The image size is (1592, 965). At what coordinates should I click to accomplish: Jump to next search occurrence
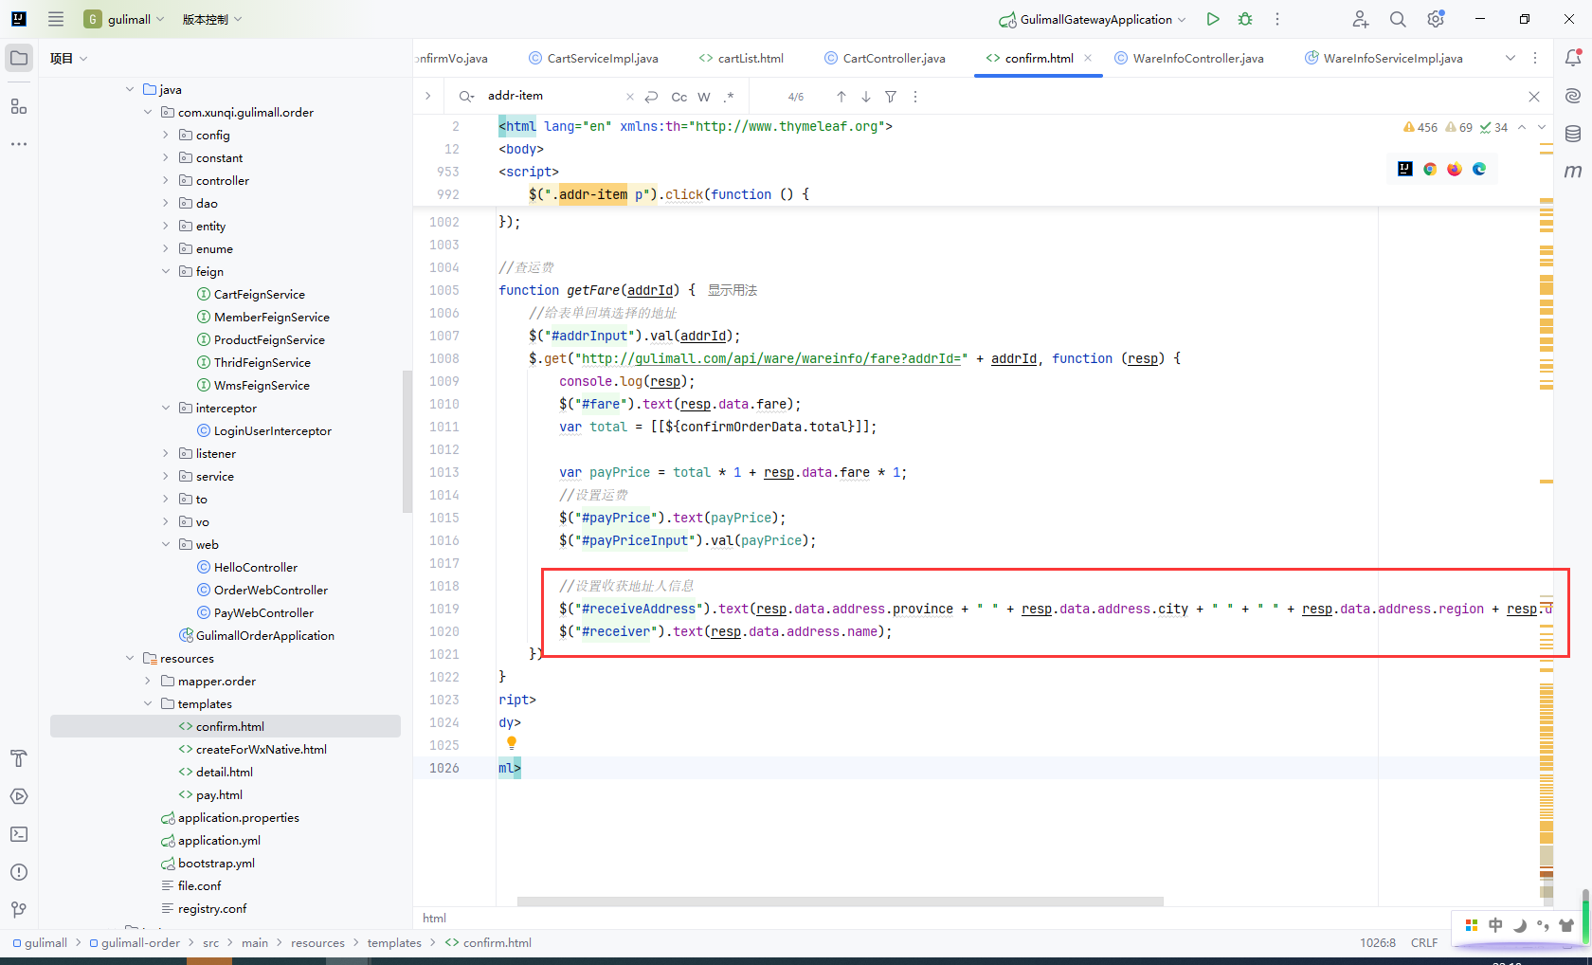[x=866, y=97]
